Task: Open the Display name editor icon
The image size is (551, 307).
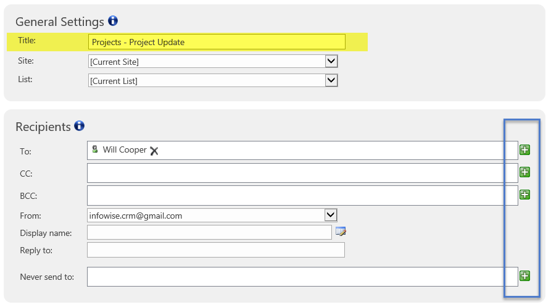Action: click(341, 232)
